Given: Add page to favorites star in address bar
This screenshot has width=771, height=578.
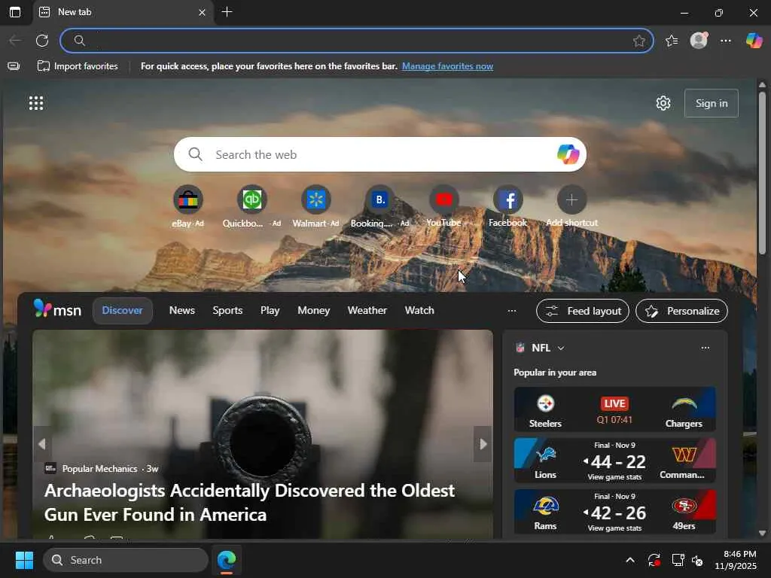Looking at the screenshot, I should click(638, 41).
